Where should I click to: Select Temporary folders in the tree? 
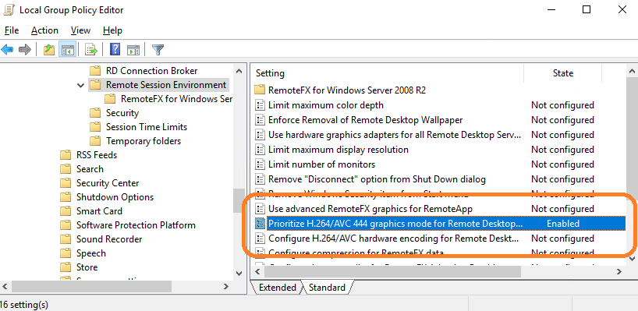(144, 141)
